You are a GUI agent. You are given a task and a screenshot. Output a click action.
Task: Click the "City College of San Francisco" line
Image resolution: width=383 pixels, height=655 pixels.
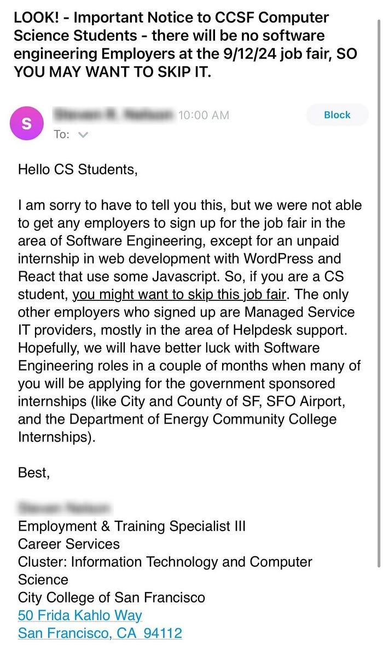coord(112,597)
